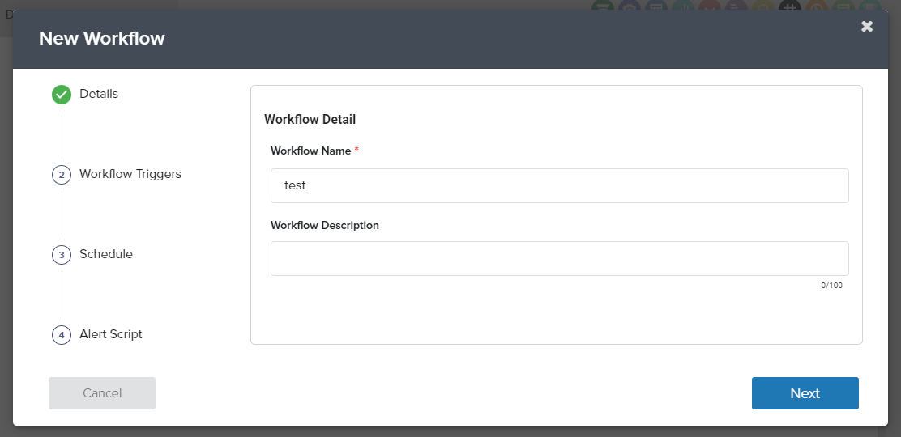This screenshot has height=437, width=901.
Task: Click the Workflow Description label
Action: point(325,225)
